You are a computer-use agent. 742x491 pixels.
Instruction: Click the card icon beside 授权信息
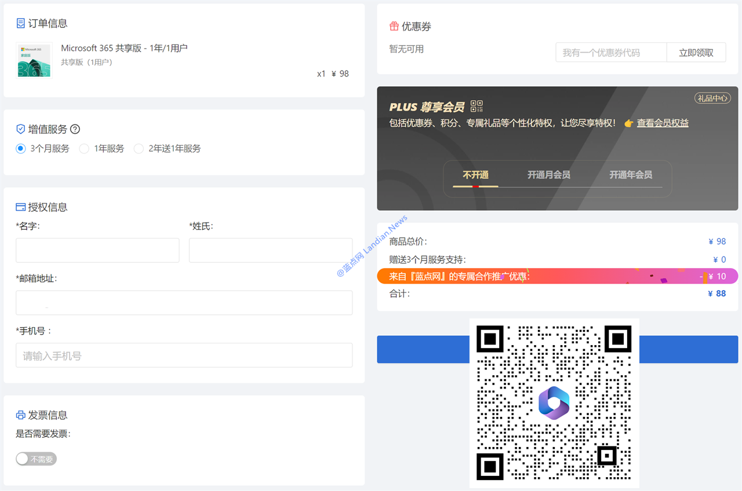(21, 207)
